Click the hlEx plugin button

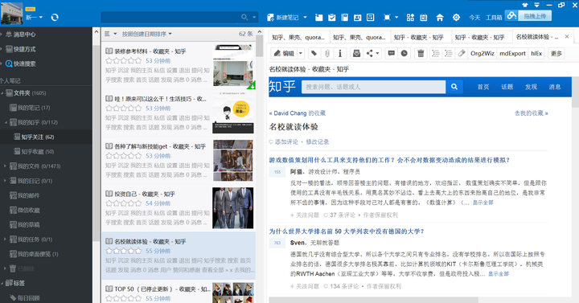(x=536, y=54)
